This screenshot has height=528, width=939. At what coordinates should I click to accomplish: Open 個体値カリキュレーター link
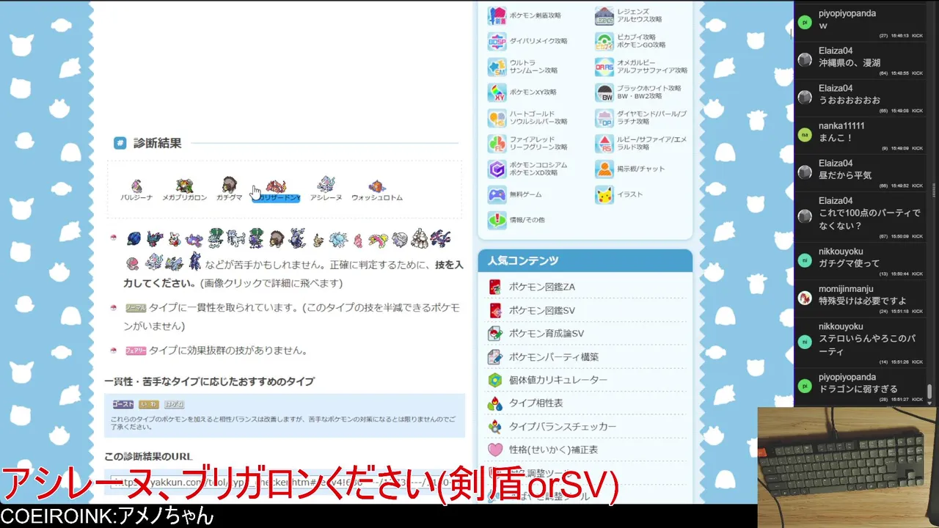pos(558,380)
